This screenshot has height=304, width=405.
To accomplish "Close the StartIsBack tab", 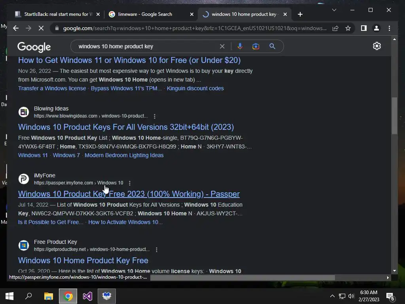I will (98, 14).
